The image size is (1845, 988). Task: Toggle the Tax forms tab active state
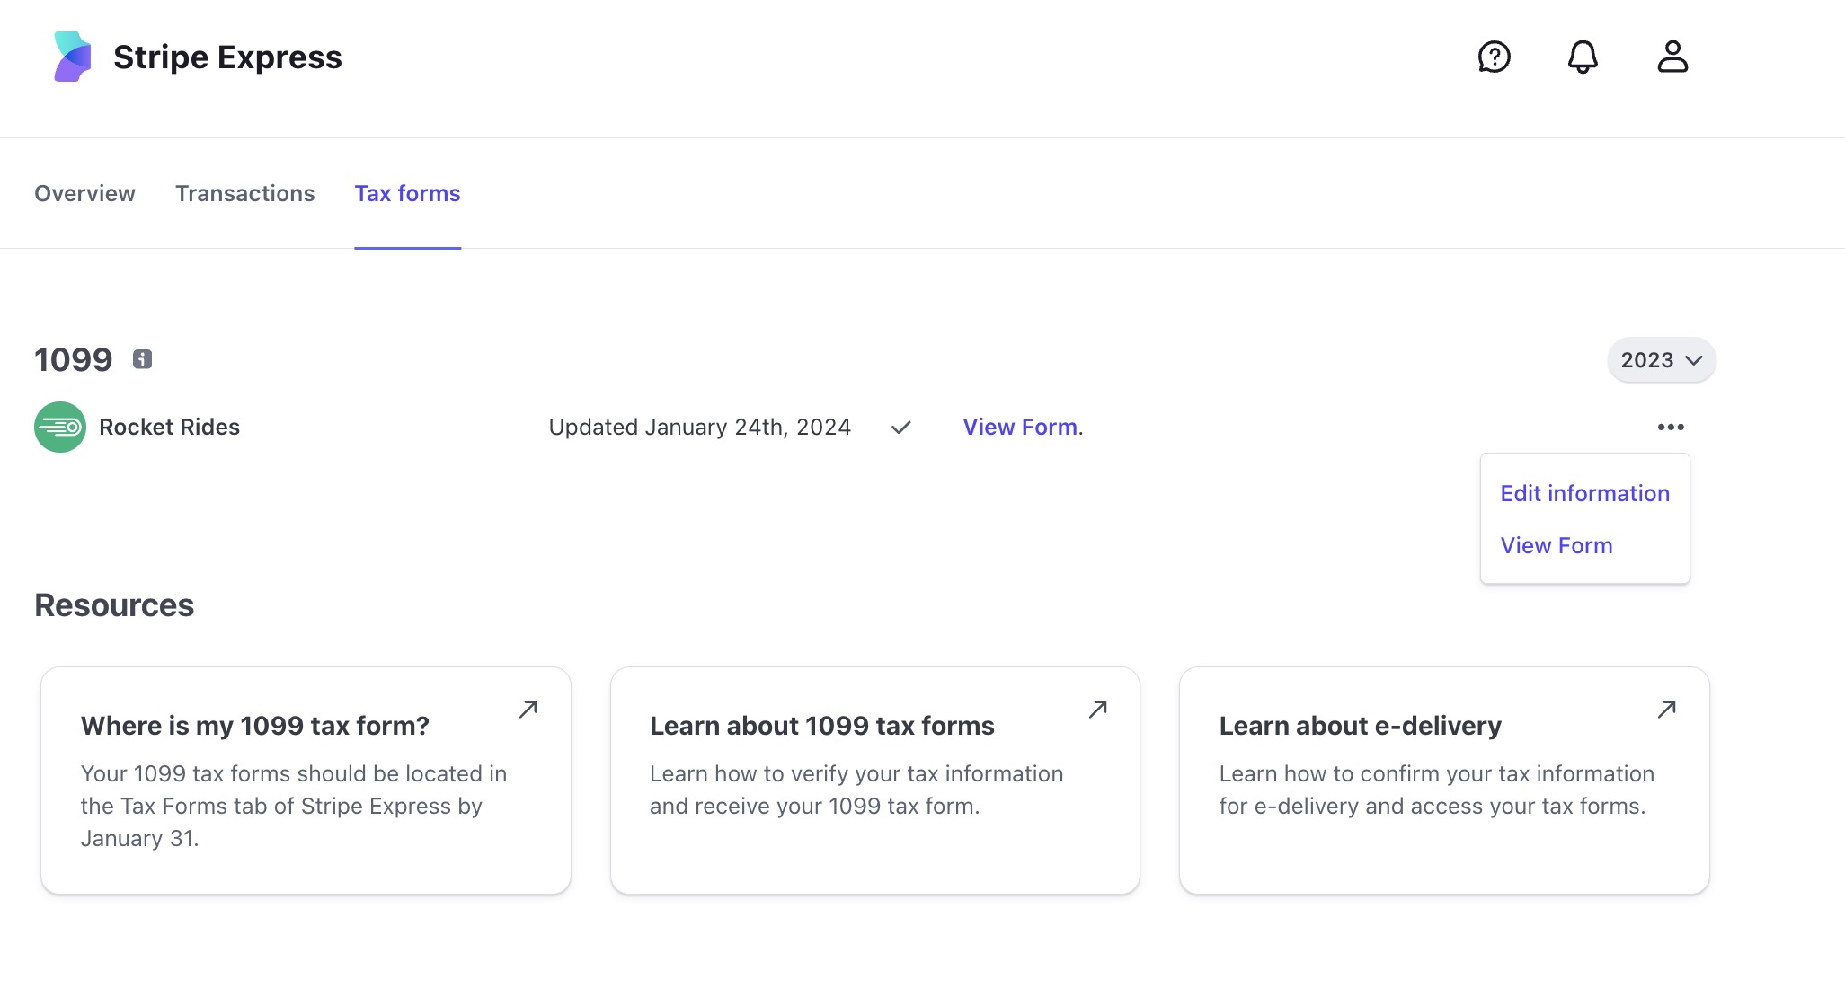click(408, 191)
